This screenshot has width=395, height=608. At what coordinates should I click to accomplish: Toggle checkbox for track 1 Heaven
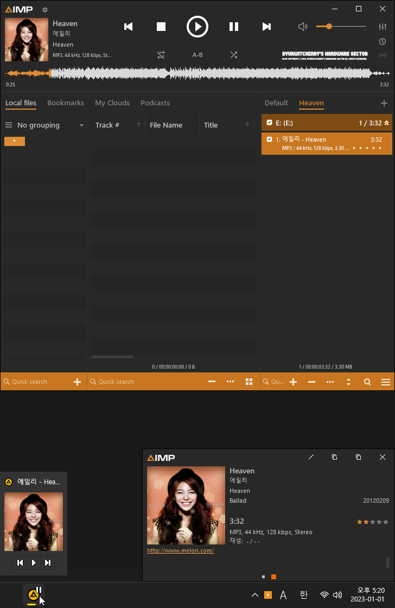[x=270, y=139]
